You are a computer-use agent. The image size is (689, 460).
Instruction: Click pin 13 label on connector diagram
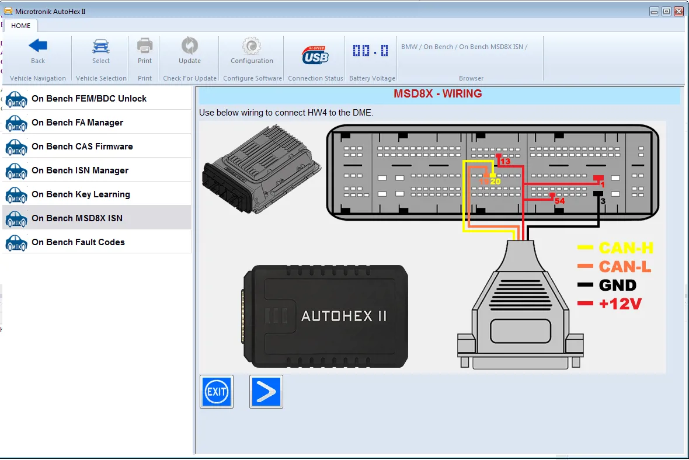505,162
